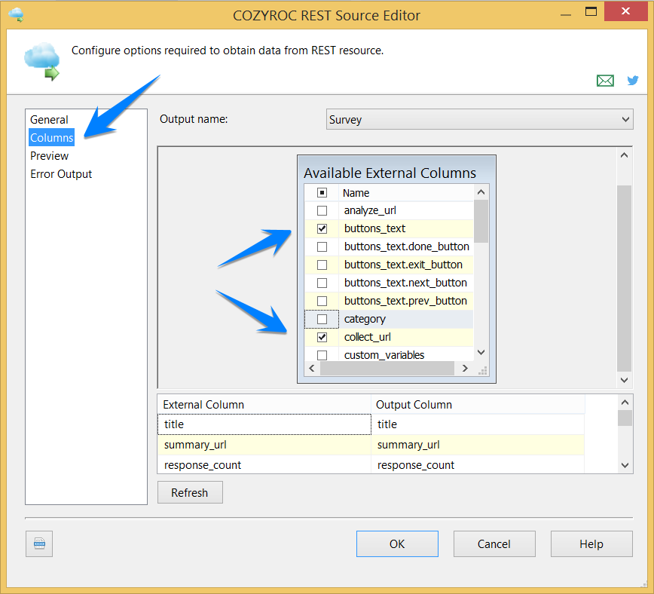Screen dimensions: 654x594
Task: Toggle the select-all checkbox beside Name header
Action: coord(322,193)
